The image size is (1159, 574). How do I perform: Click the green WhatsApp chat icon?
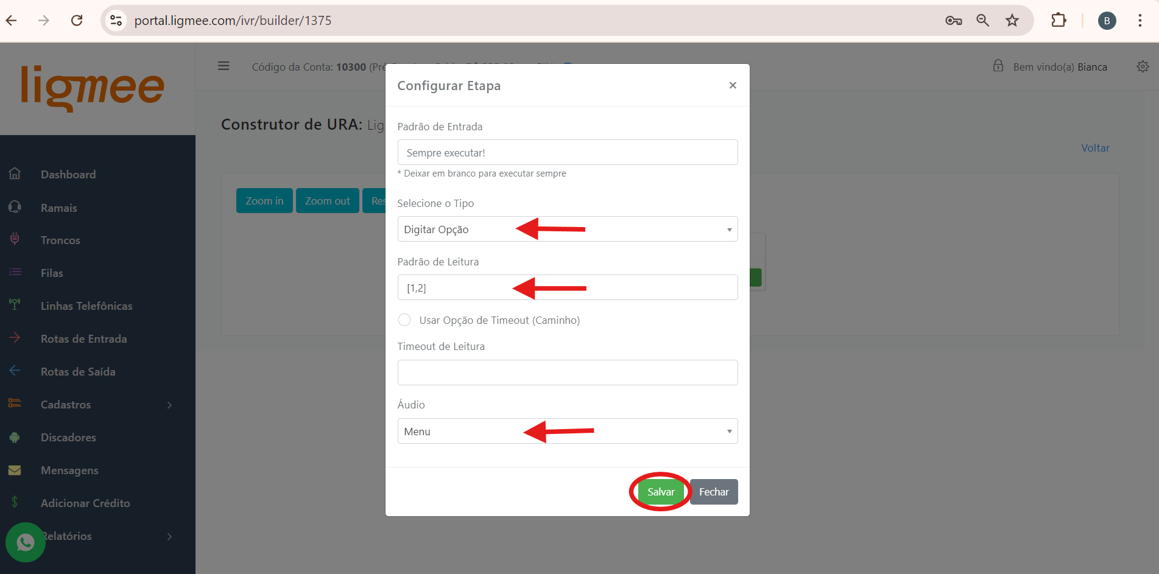point(26,542)
